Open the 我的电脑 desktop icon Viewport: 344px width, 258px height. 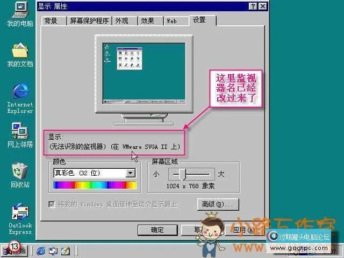click(20, 14)
